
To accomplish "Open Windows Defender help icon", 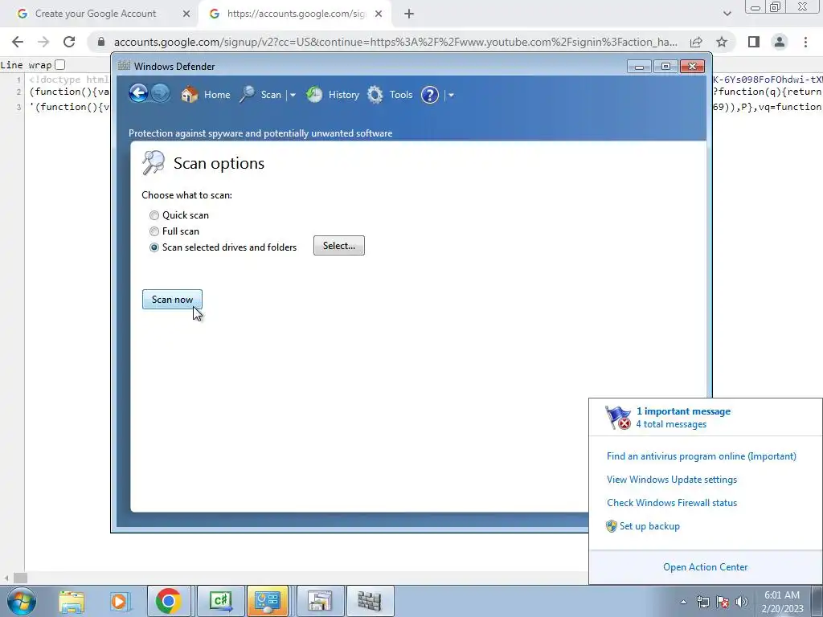I will pos(430,95).
